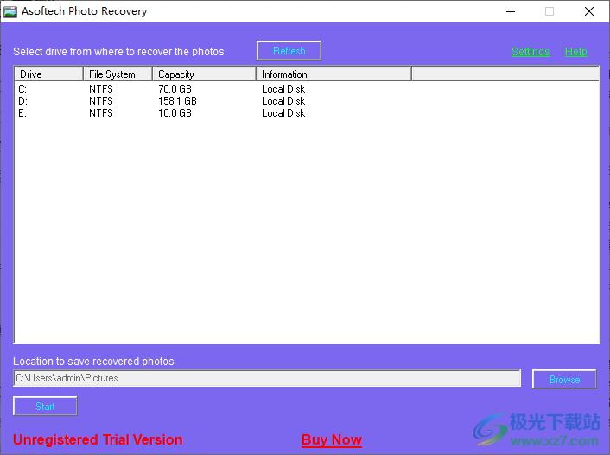Click the 70.0 GB capacity cell
The image size is (610, 455).
(x=175, y=89)
